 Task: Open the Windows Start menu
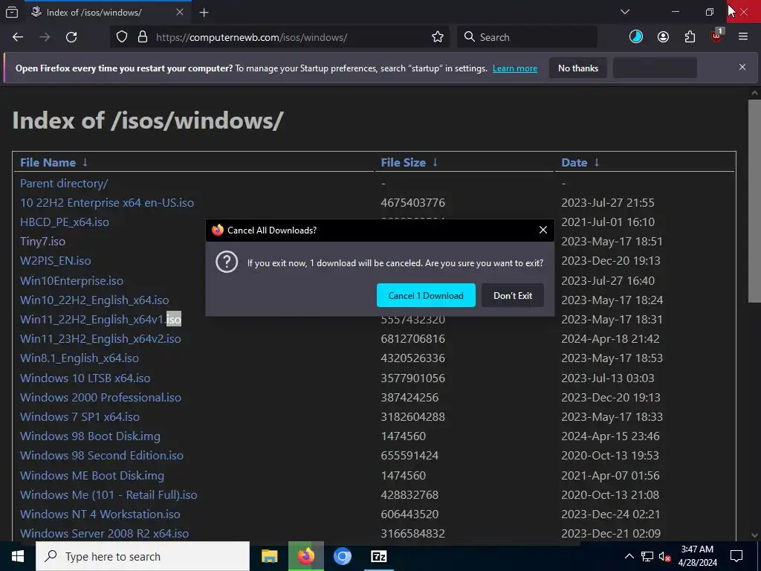[x=18, y=556]
